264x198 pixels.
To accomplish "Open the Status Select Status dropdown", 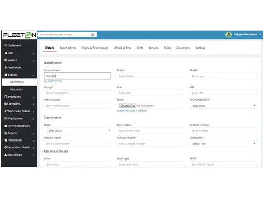I will point(78,131).
